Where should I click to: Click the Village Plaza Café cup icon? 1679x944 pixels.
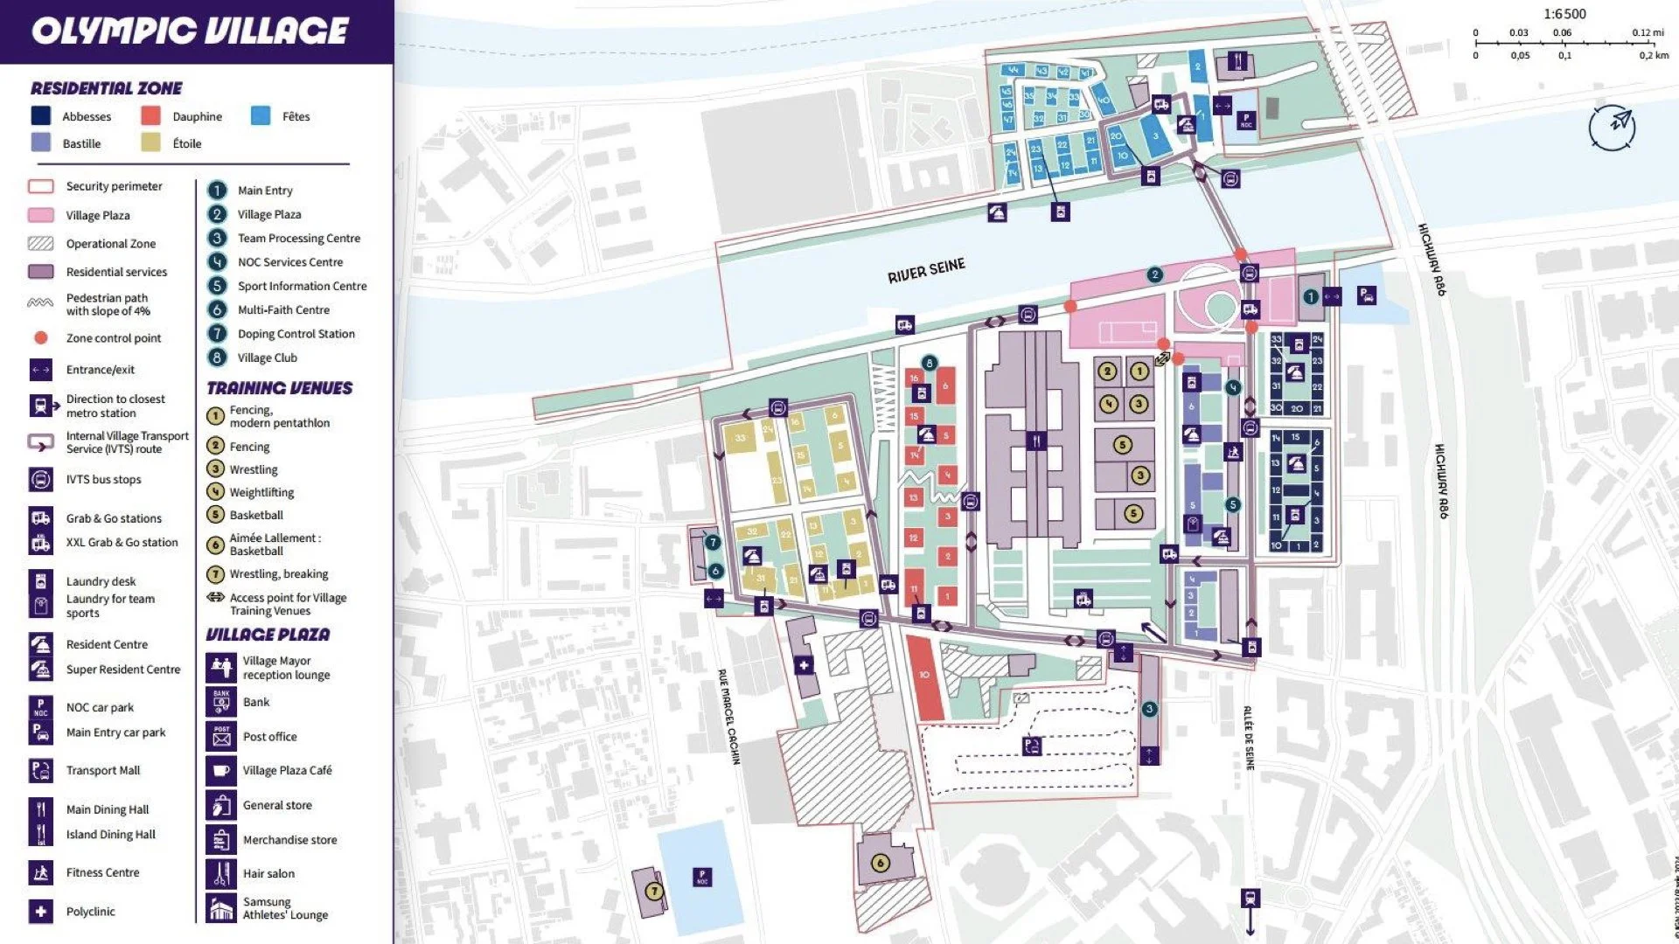pyautogui.click(x=221, y=770)
